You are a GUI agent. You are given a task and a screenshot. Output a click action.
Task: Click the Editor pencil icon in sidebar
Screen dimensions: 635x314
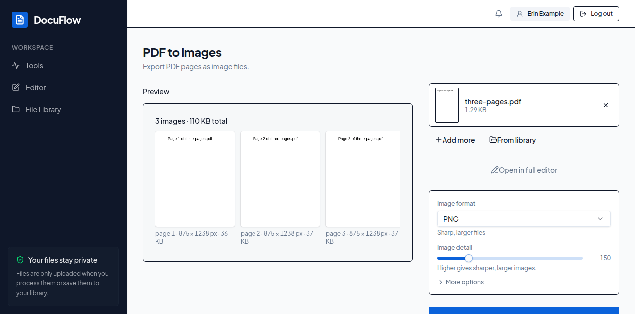pyautogui.click(x=16, y=87)
